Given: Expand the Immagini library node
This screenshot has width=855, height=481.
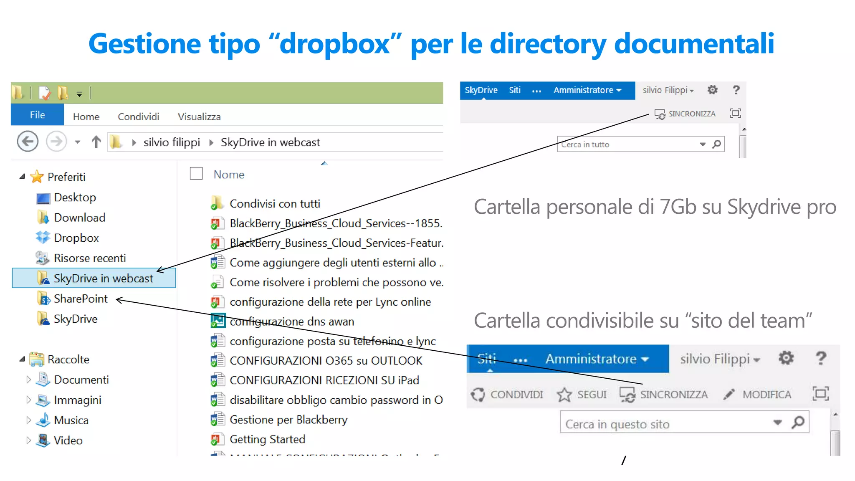Looking at the screenshot, I should [28, 400].
